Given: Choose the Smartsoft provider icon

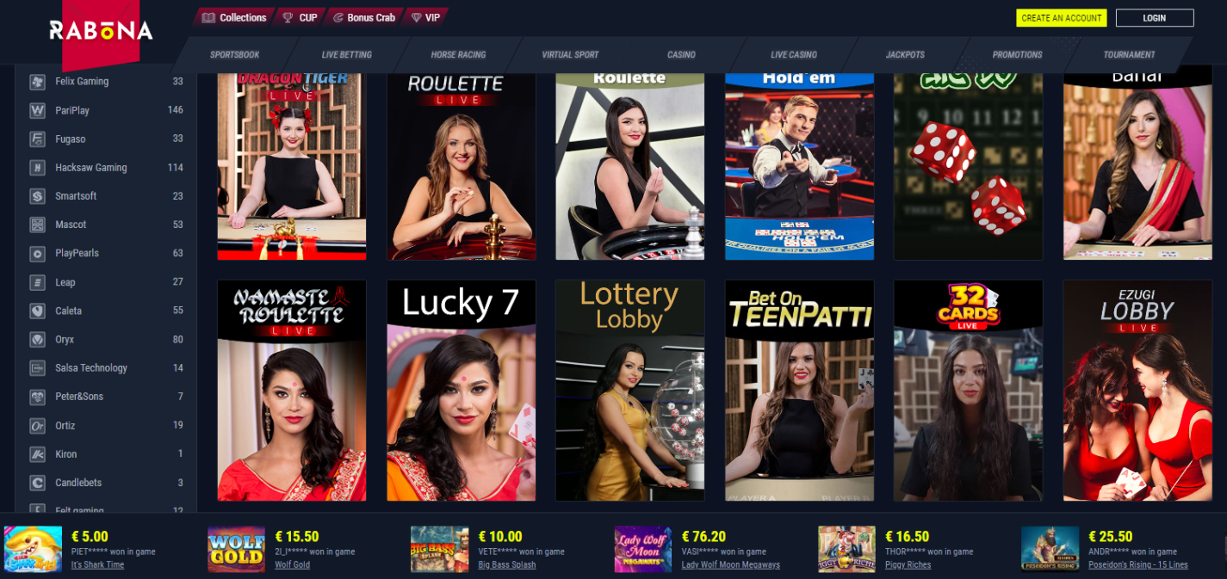Looking at the screenshot, I should pyautogui.click(x=38, y=196).
